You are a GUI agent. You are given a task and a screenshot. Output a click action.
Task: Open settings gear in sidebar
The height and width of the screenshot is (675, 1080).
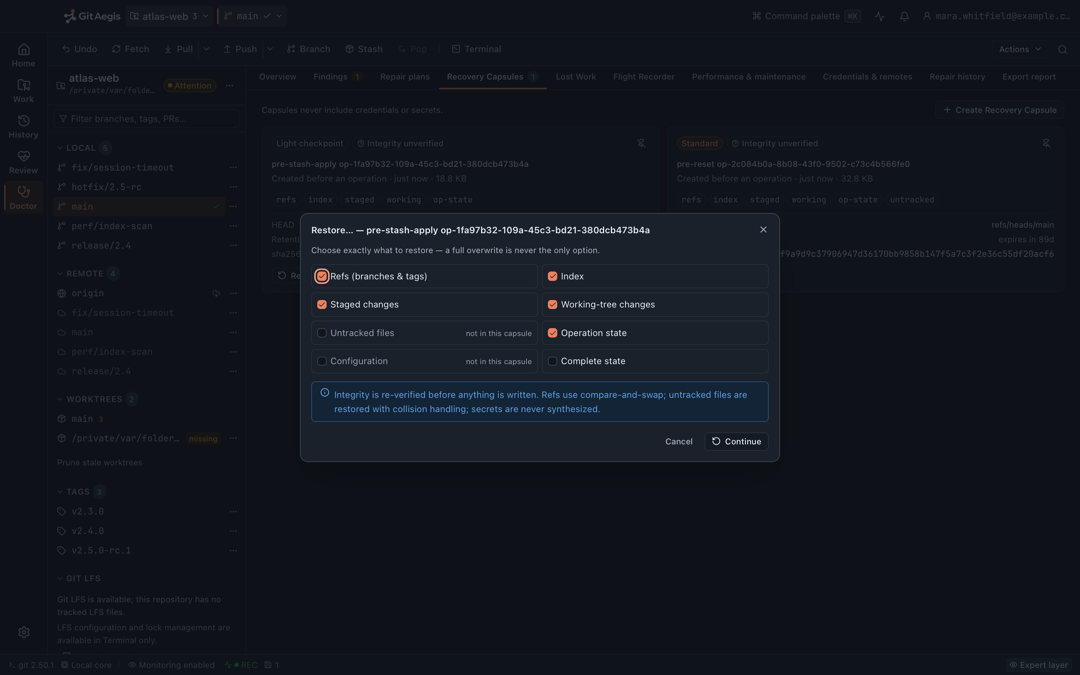tap(24, 632)
